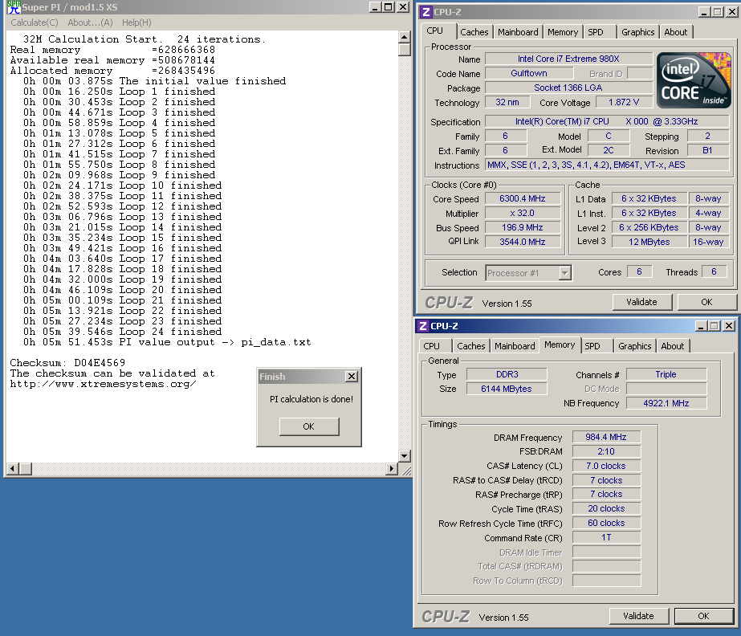Screen dimensions: 741x636
Task: Click the QPI Link value 3544.0 MHz
Action: coord(523,242)
